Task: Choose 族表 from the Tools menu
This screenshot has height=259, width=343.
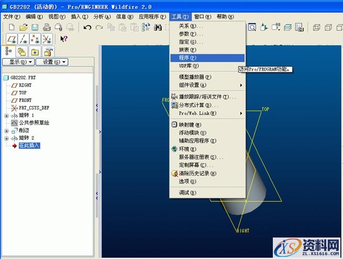Action: click(207, 50)
